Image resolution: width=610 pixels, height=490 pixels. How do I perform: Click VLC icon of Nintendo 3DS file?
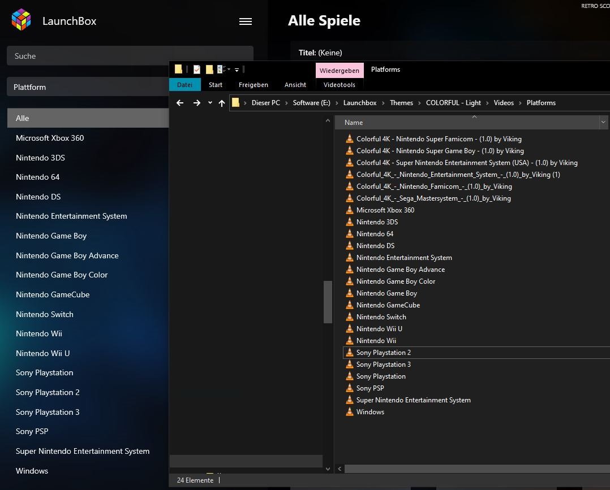350,222
